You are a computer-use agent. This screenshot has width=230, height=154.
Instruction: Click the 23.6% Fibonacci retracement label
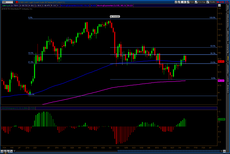click(x=213, y=62)
